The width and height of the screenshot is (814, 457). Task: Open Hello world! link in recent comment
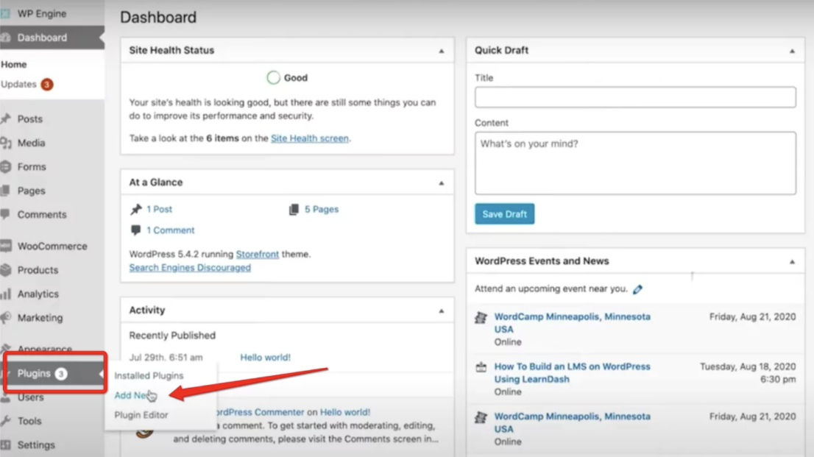[345, 412]
